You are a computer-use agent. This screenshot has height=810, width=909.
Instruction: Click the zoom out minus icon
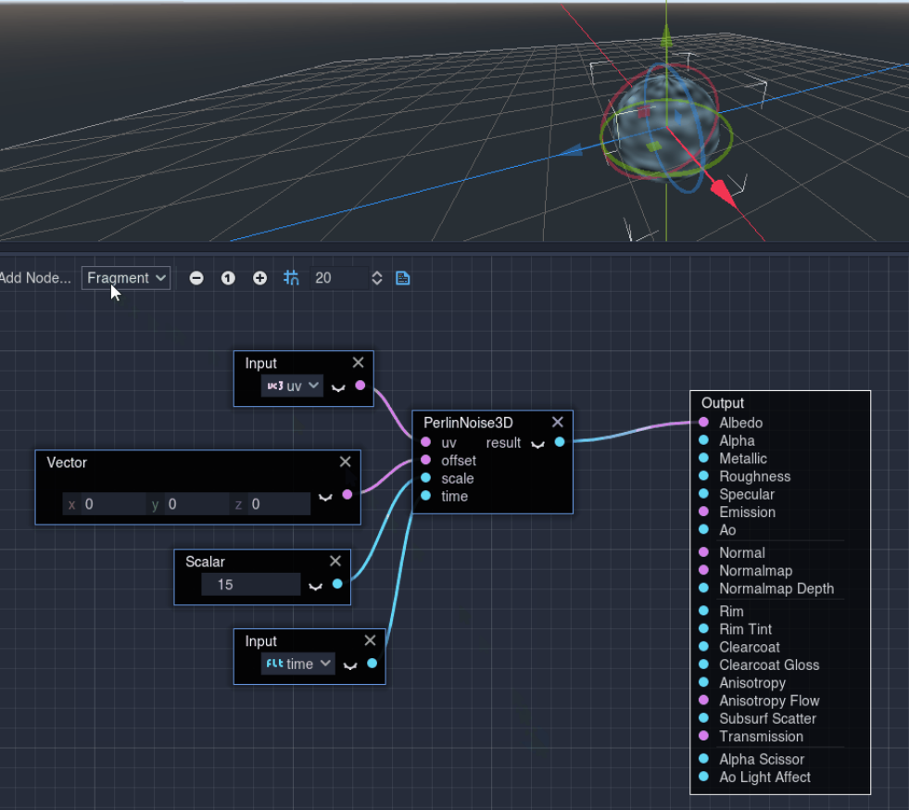tap(196, 278)
